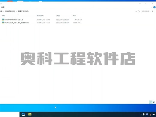Sort files by 类型 column header

(58, 16)
